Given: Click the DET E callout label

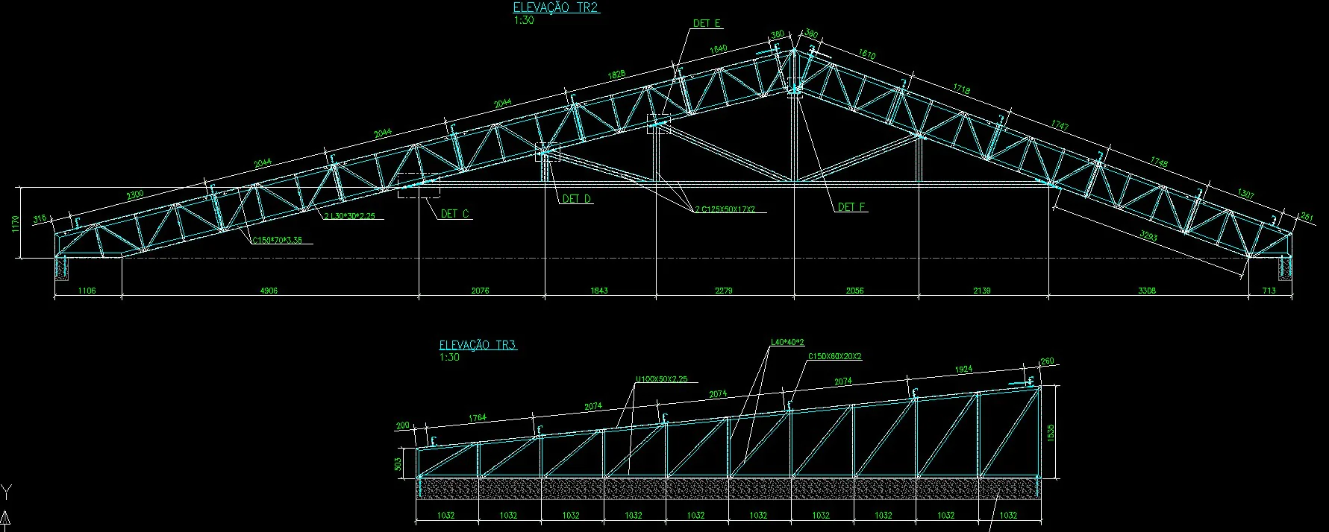Looking at the screenshot, I should coord(706,23).
